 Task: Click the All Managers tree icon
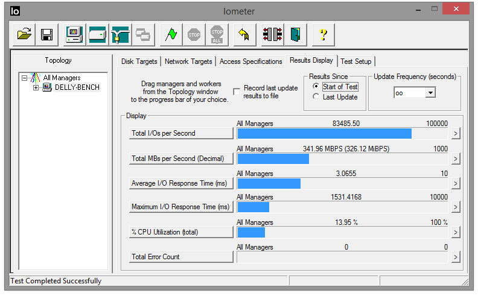[36, 78]
